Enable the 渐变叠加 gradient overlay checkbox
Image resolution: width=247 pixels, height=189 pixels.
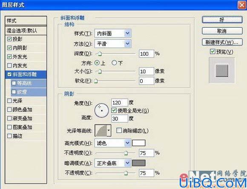point(9,118)
